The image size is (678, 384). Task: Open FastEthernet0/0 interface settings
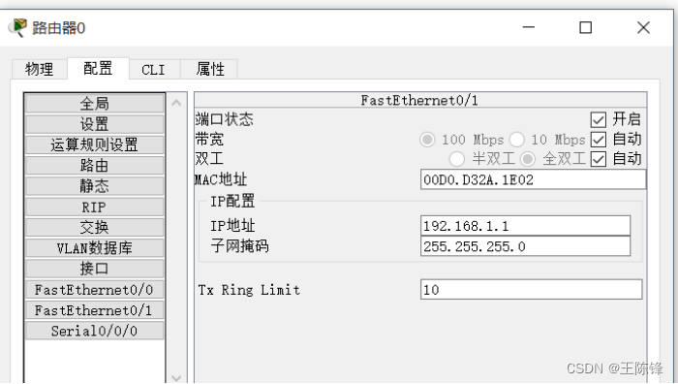94,290
